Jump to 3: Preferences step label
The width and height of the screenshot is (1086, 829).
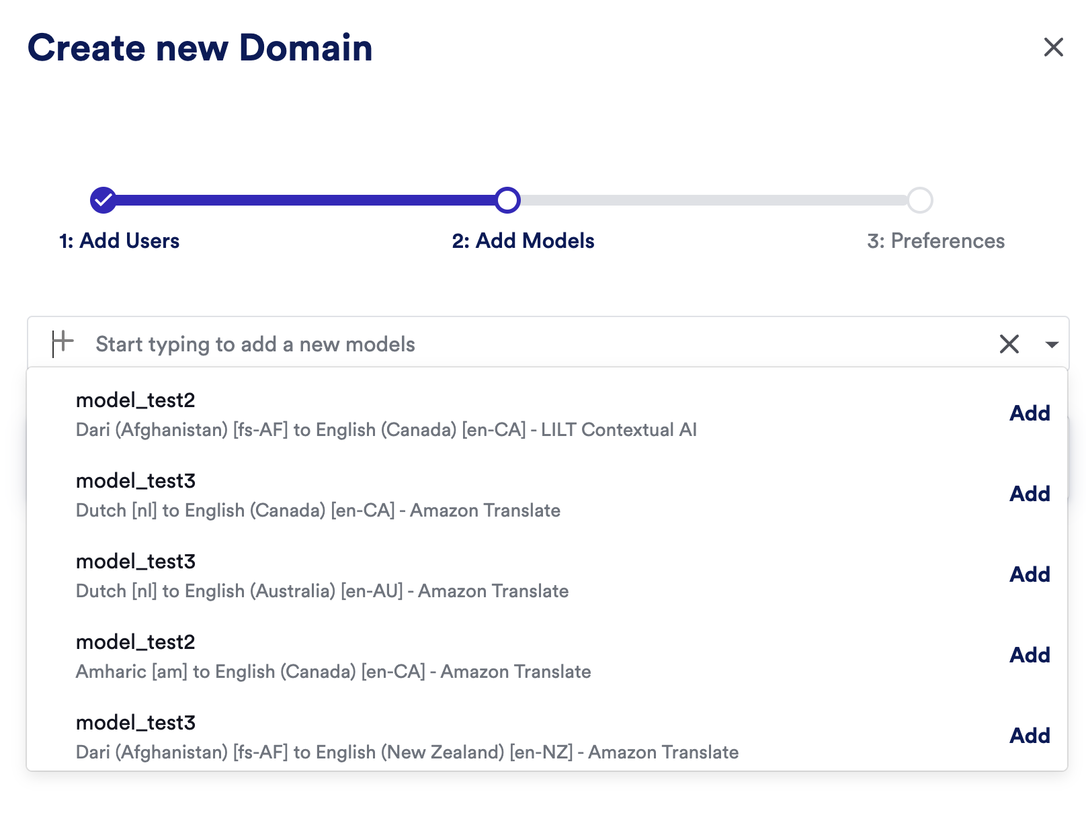click(x=935, y=241)
